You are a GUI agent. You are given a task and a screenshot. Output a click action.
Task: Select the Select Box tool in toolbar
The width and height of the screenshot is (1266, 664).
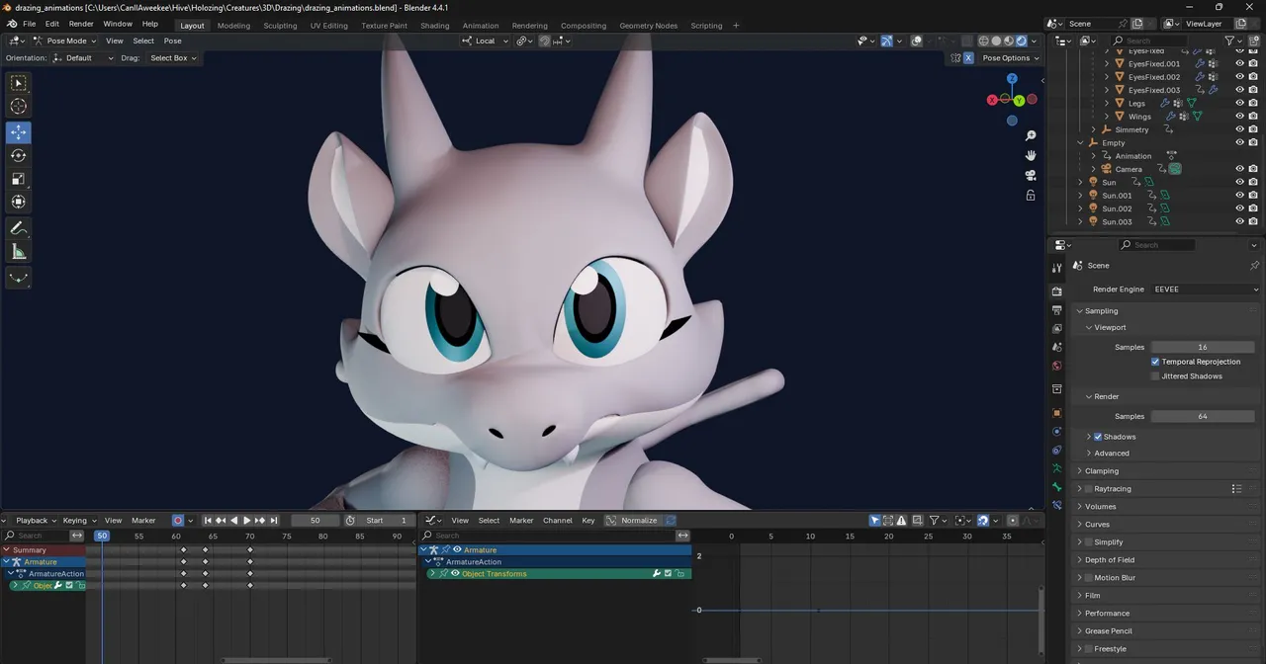coord(18,84)
